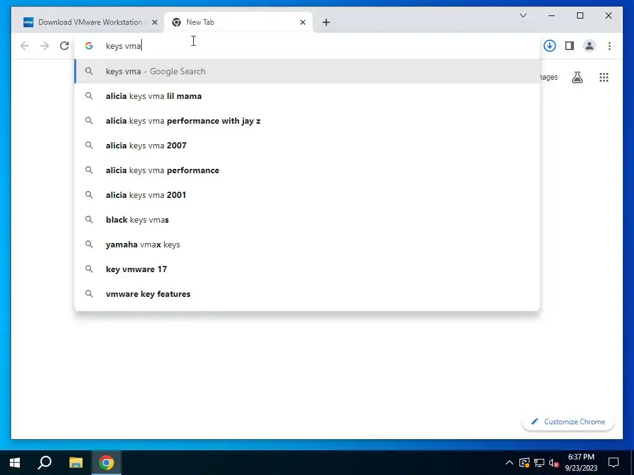
Task: Open the network status tray icon
Action: [x=539, y=463]
